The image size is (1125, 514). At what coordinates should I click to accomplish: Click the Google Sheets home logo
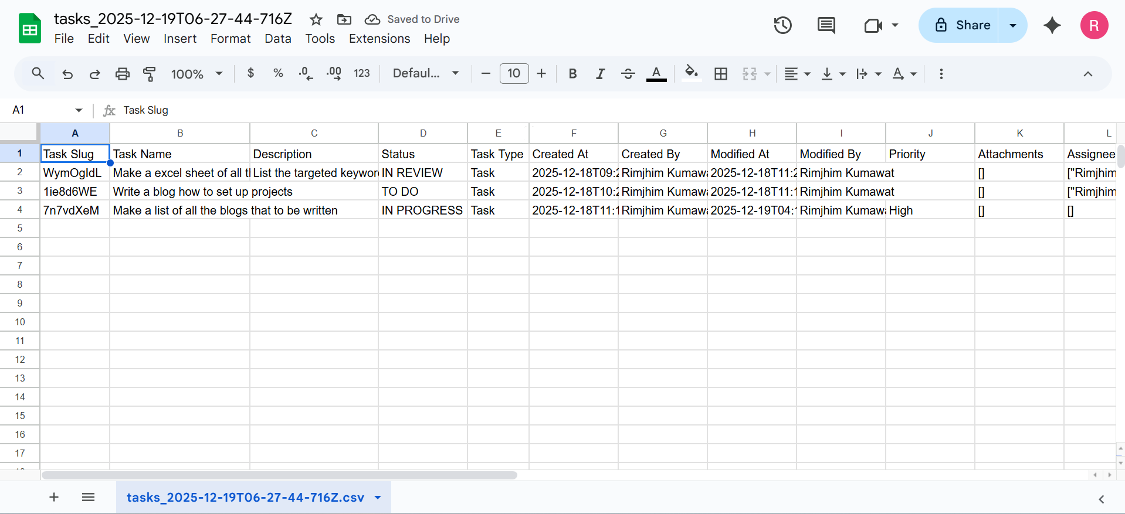pos(29,28)
